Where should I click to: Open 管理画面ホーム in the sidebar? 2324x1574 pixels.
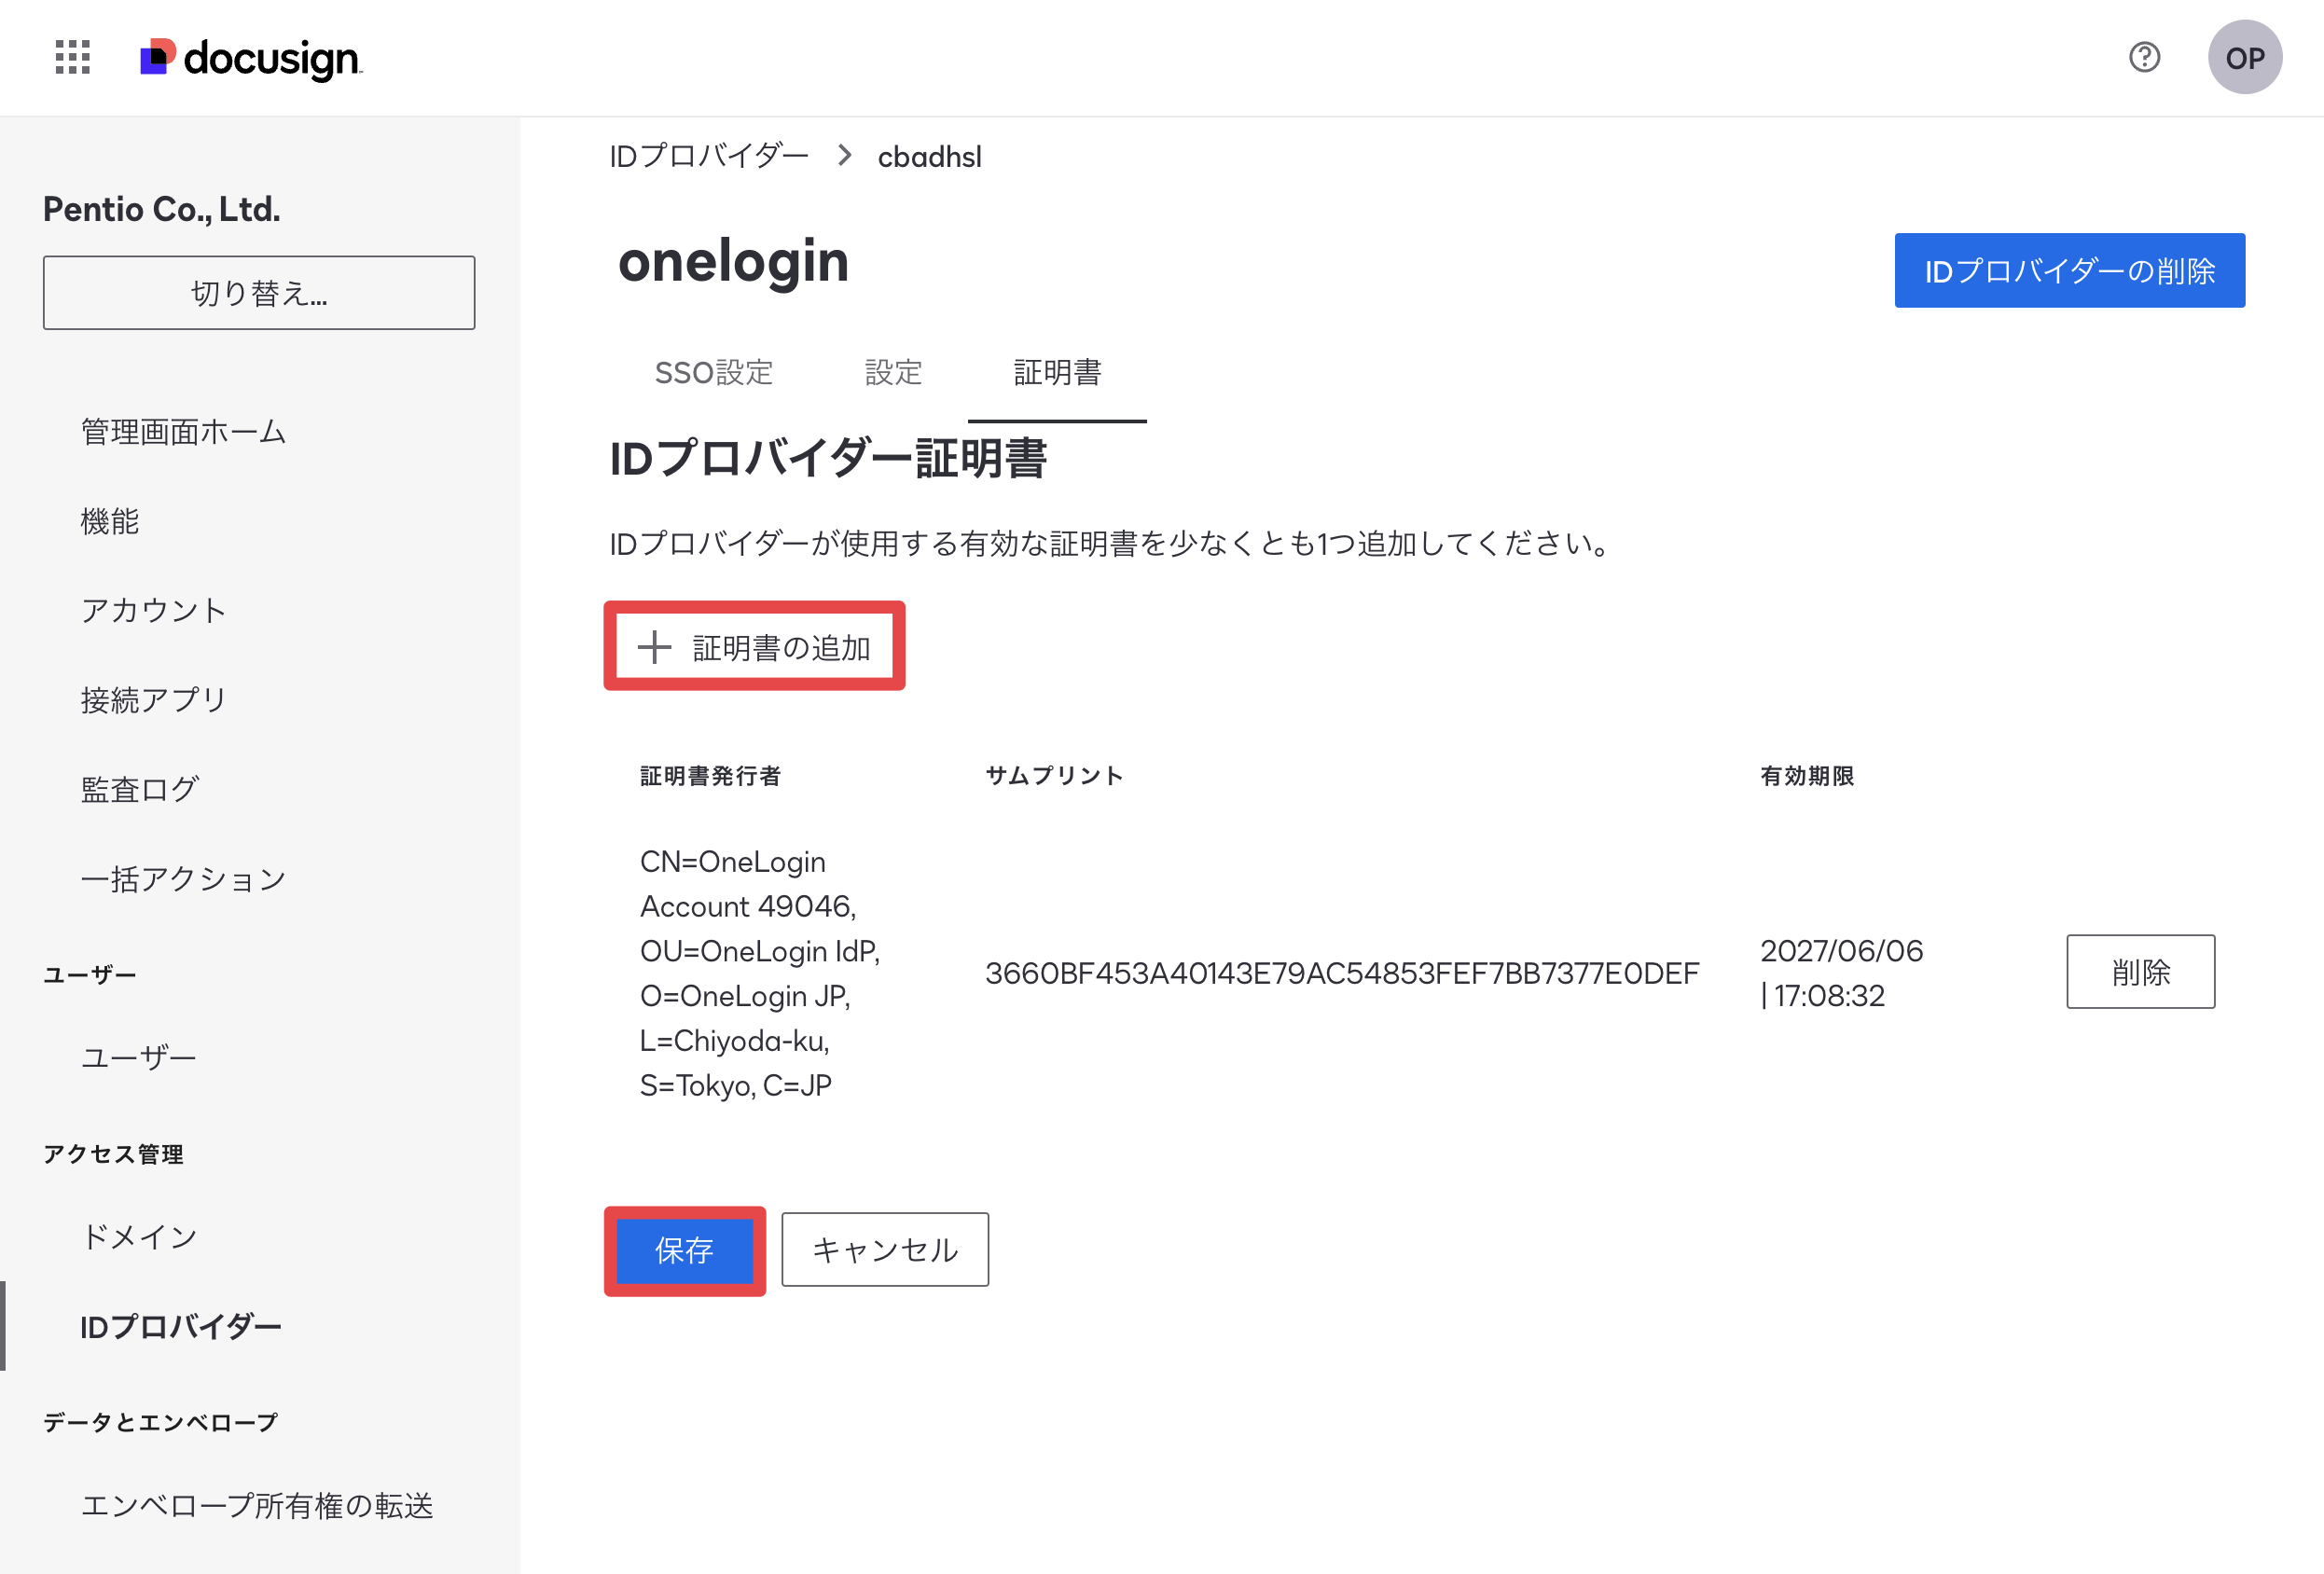(x=183, y=431)
